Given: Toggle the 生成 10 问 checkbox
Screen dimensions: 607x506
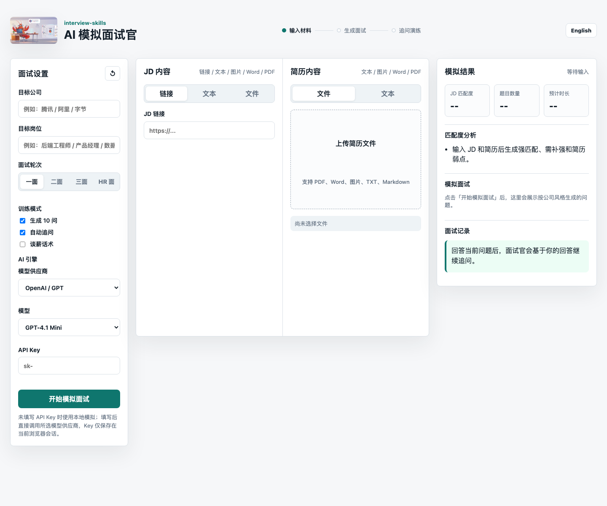Looking at the screenshot, I should pos(23,221).
